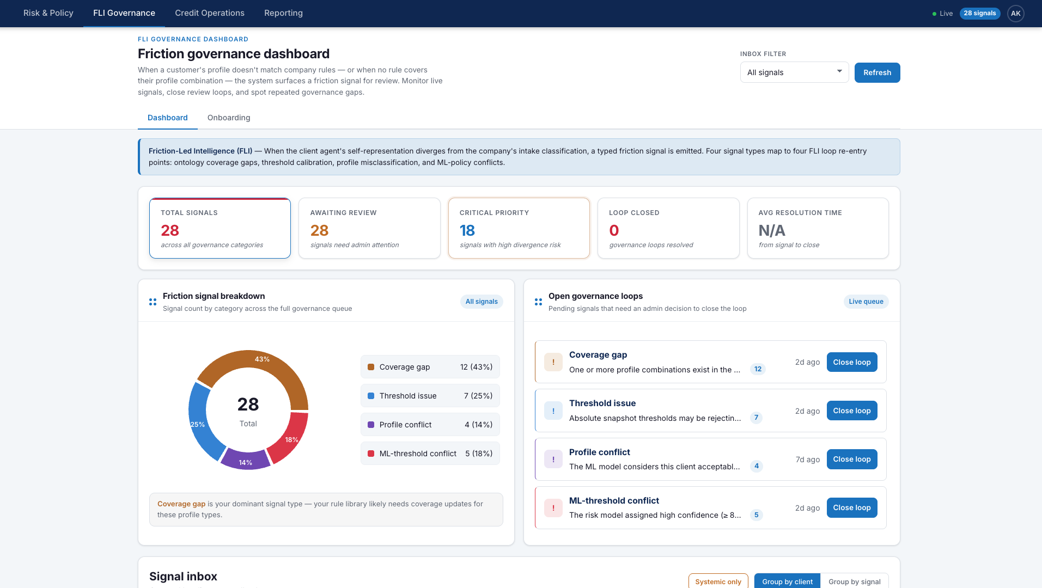Switch to the Onboarding tab

tap(228, 118)
